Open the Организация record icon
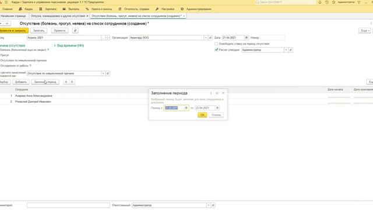 tap(210, 37)
